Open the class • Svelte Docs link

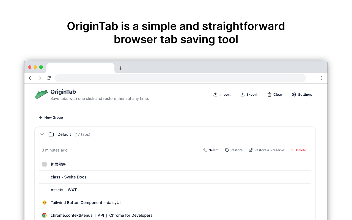click(x=68, y=177)
